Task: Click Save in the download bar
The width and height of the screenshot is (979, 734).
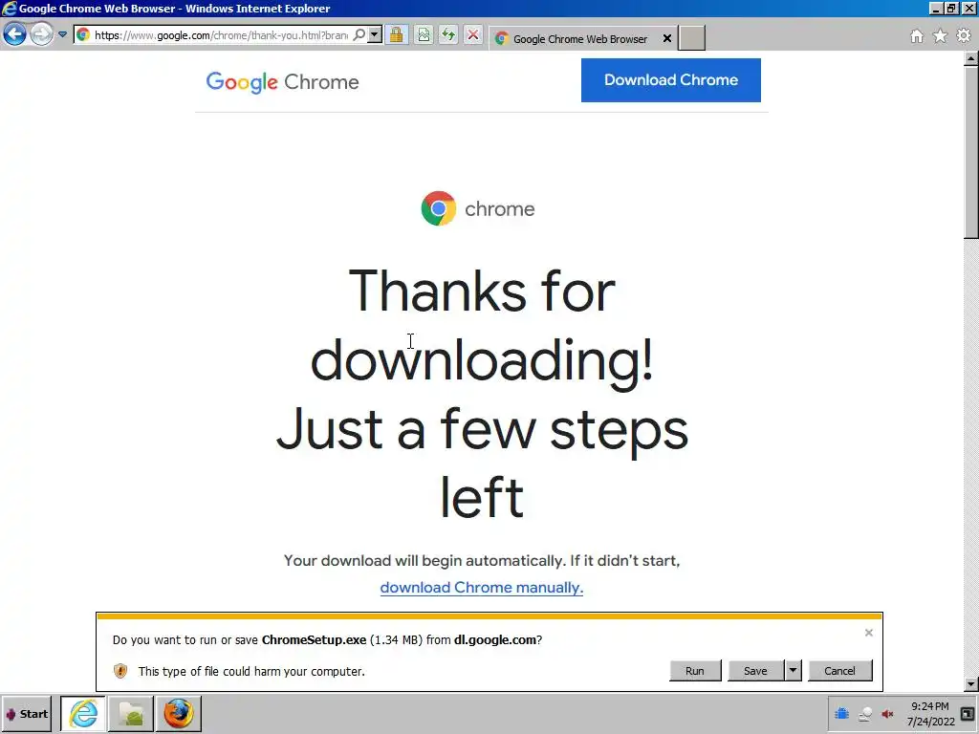Action: pyautogui.click(x=755, y=671)
